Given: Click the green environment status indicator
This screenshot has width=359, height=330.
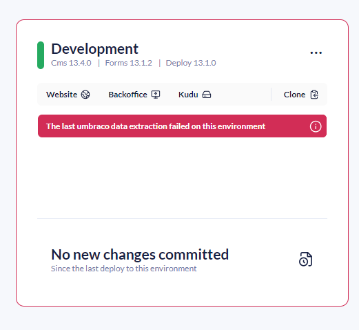Looking at the screenshot, I should pos(41,55).
